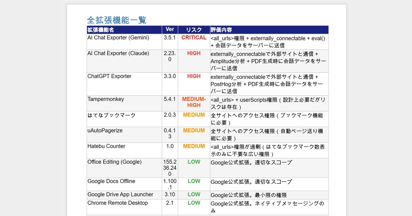Click the HIGH risk label for ChatGPT Exporter
The image size is (412, 216).
194,76
